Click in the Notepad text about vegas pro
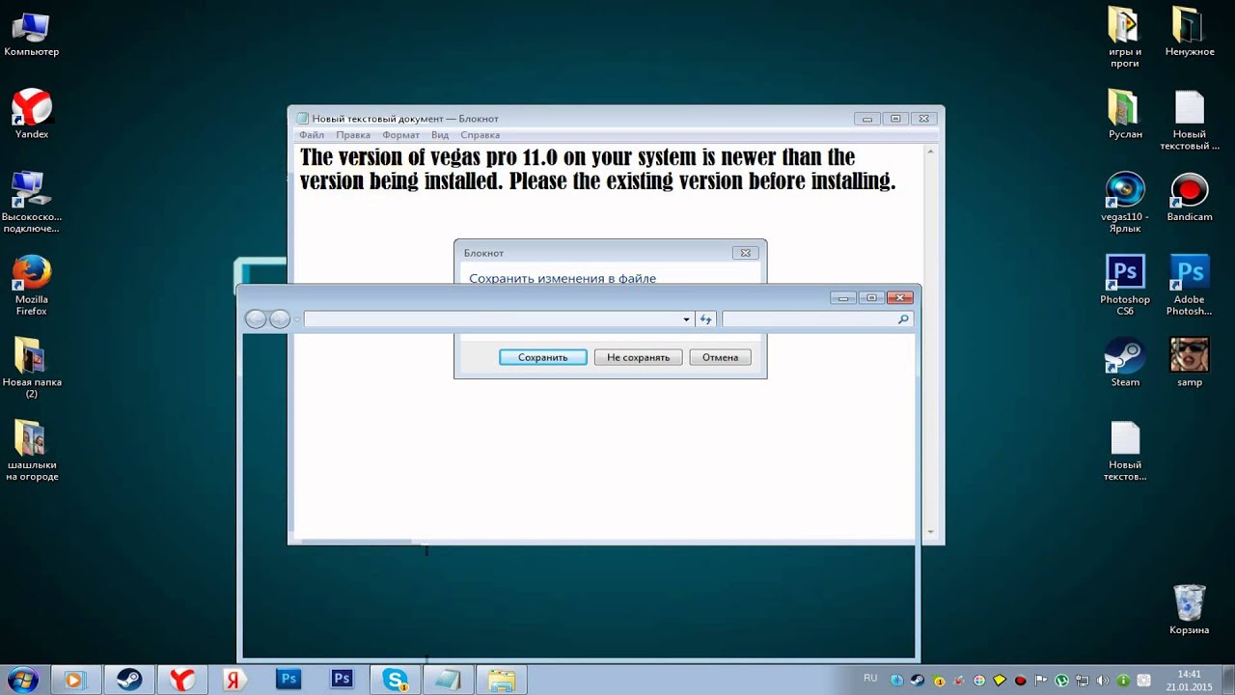The width and height of the screenshot is (1235, 695). (x=598, y=169)
